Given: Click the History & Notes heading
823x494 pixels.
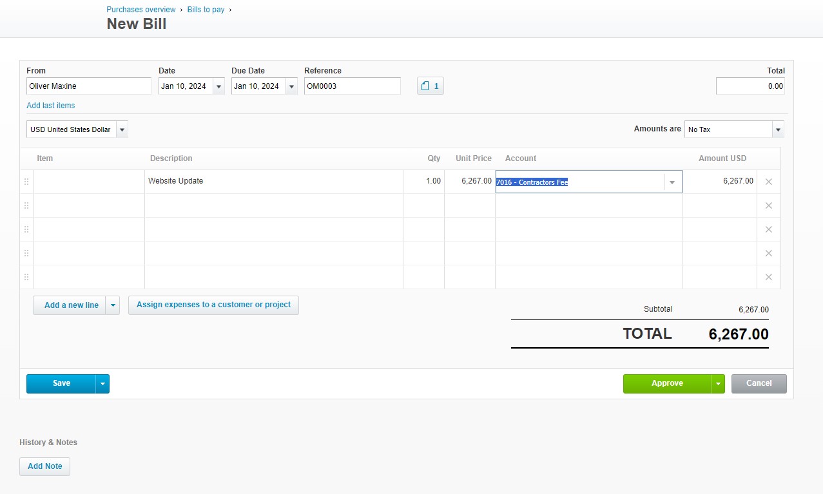Looking at the screenshot, I should (x=48, y=442).
